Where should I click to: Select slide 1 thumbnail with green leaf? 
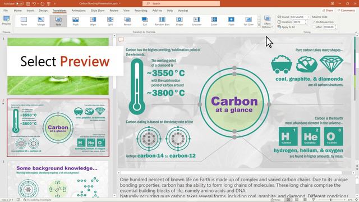tap(58, 66)
